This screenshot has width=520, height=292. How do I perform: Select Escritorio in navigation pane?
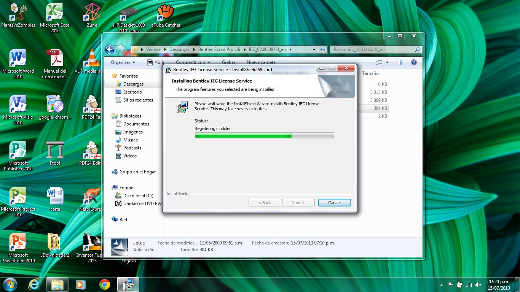click(132, 92)
